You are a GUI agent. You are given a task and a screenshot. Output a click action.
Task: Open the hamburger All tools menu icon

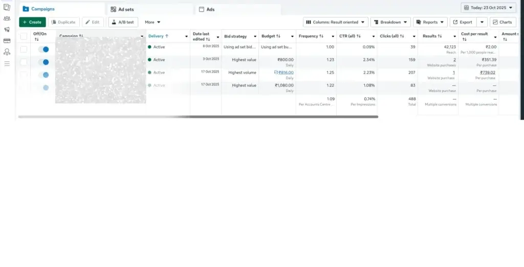coord(7,63)
